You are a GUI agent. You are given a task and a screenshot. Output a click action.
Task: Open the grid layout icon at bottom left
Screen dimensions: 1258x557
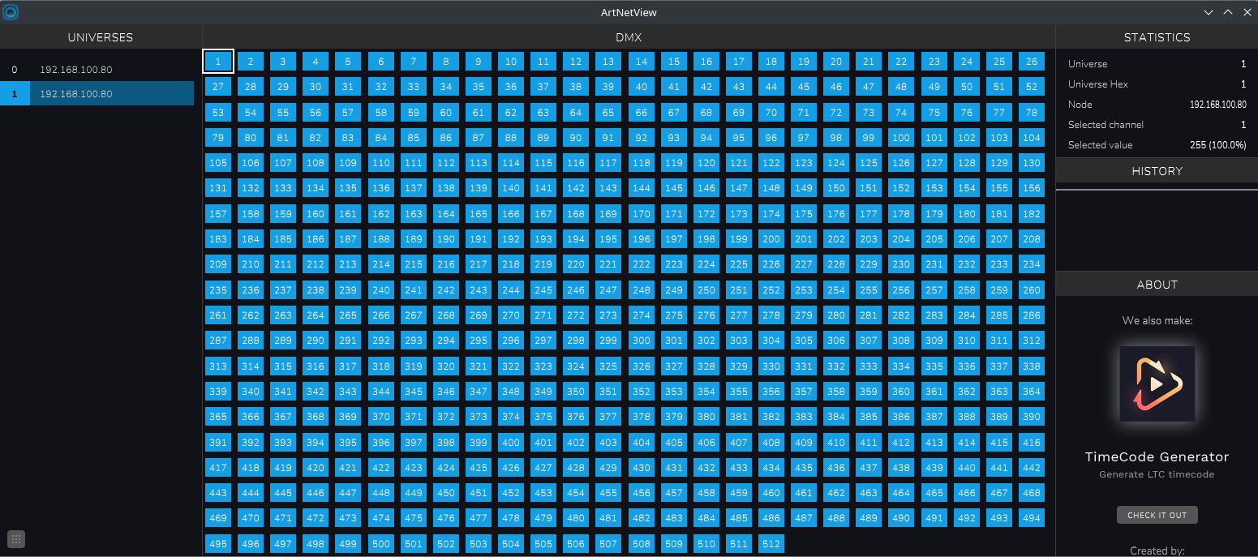pos(16,538)
